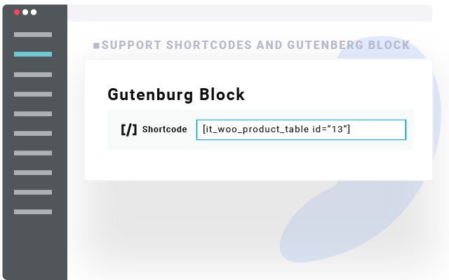Viewport: 449px width, 280px height.
Task: Open the sixth sidebar menu item
Action: pos(33,132)
